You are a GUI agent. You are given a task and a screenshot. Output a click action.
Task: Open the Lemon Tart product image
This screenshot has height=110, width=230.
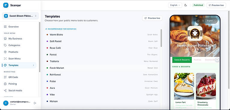pos(184,86)
